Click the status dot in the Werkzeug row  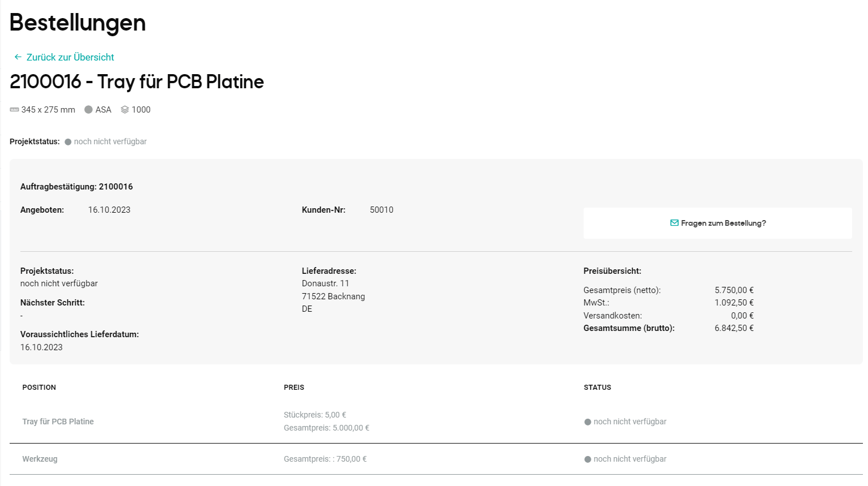click(588, 459)
